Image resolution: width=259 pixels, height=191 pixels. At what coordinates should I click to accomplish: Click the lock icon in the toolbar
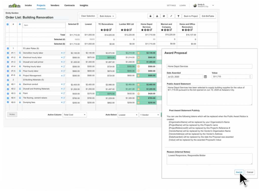point(150,16)
